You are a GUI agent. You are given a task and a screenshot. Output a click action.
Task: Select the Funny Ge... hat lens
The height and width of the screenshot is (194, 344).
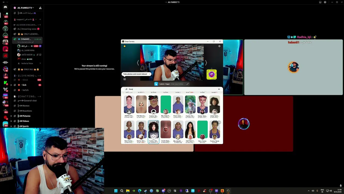[153, 106]
